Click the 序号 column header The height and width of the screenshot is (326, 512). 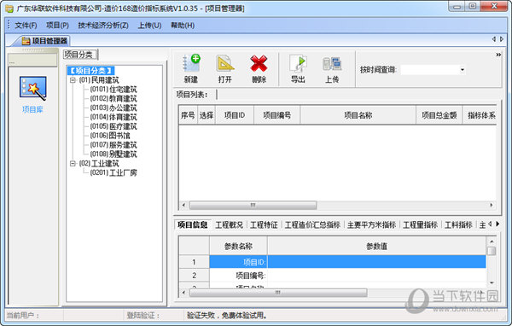coord(188,115)
